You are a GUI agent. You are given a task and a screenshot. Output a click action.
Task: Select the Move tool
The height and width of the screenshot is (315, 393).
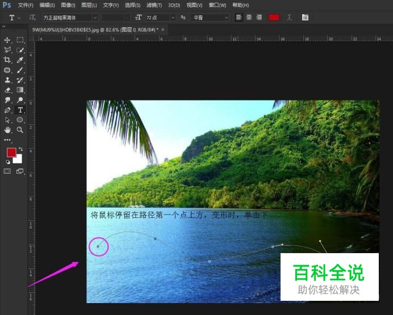[7, 40]
